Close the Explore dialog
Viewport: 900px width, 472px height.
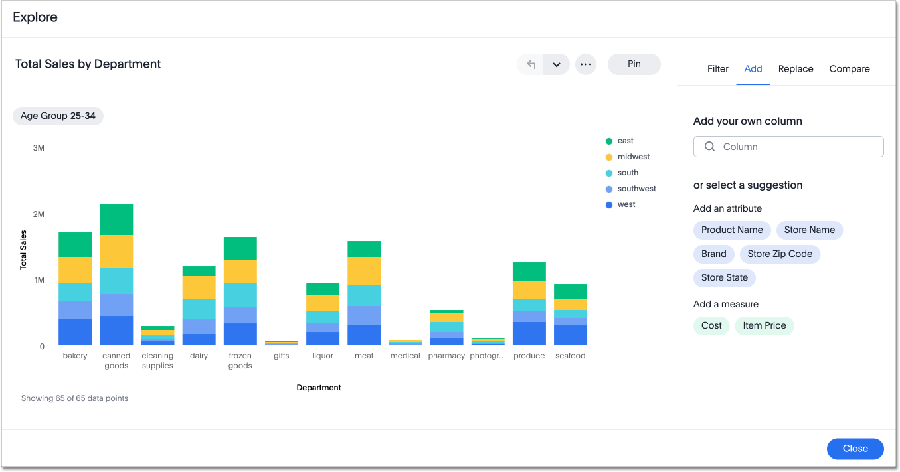tap(855, 449)
